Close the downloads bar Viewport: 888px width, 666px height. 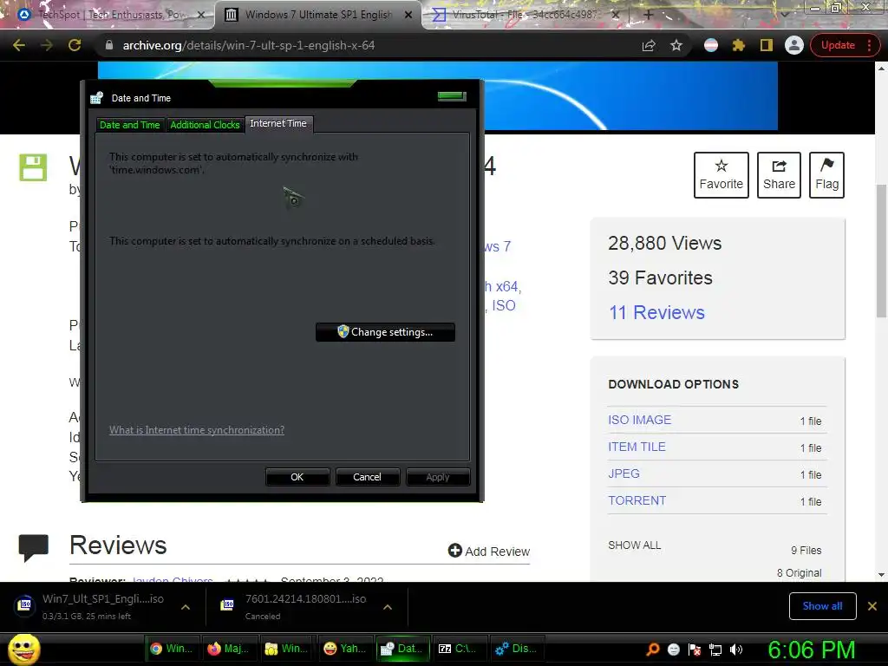click(872, 606)
